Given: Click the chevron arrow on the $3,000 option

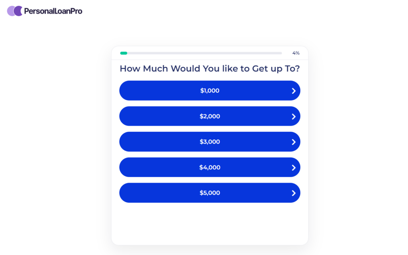Looking at the screenshot, I should click(293, 142).
